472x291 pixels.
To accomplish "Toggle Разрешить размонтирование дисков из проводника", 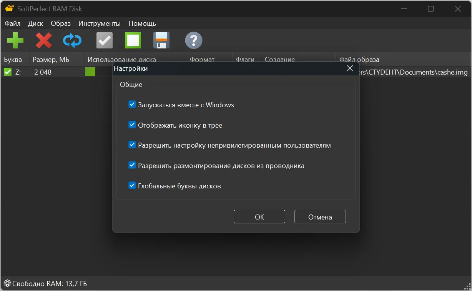I will point(132,166).
